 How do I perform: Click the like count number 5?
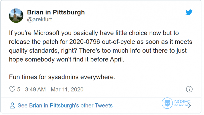(x=19, y=89)
